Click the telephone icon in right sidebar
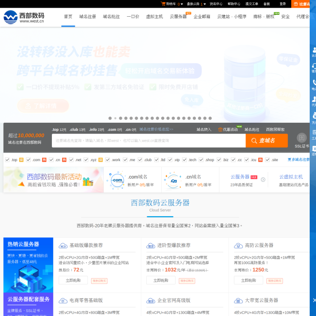Screen dimensions: 316x316 click(314, 83)
